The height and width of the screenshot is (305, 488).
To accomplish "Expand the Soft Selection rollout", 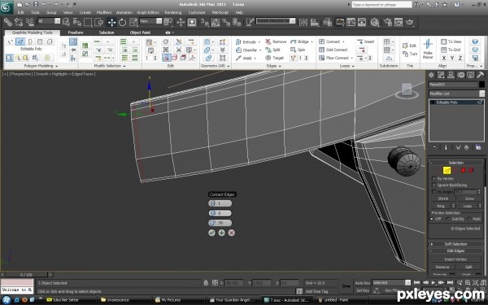I will [x=456, y=244].
